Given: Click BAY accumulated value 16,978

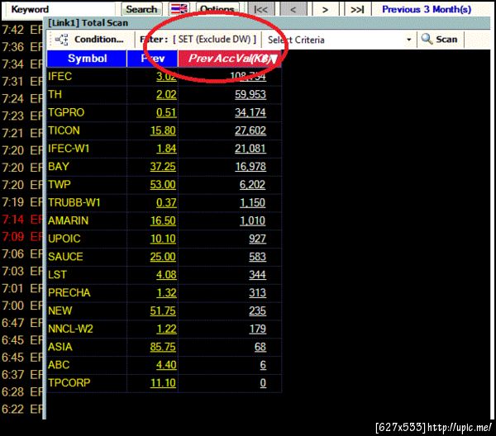Looking at the screenshot, I should (250, 167).
